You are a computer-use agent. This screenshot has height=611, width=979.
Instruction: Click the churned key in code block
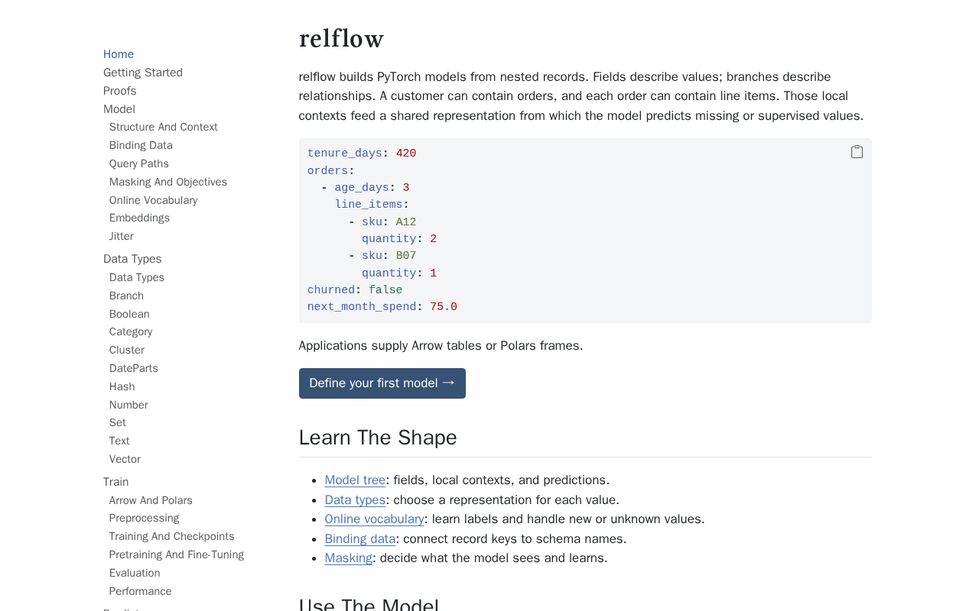(331, 290)
